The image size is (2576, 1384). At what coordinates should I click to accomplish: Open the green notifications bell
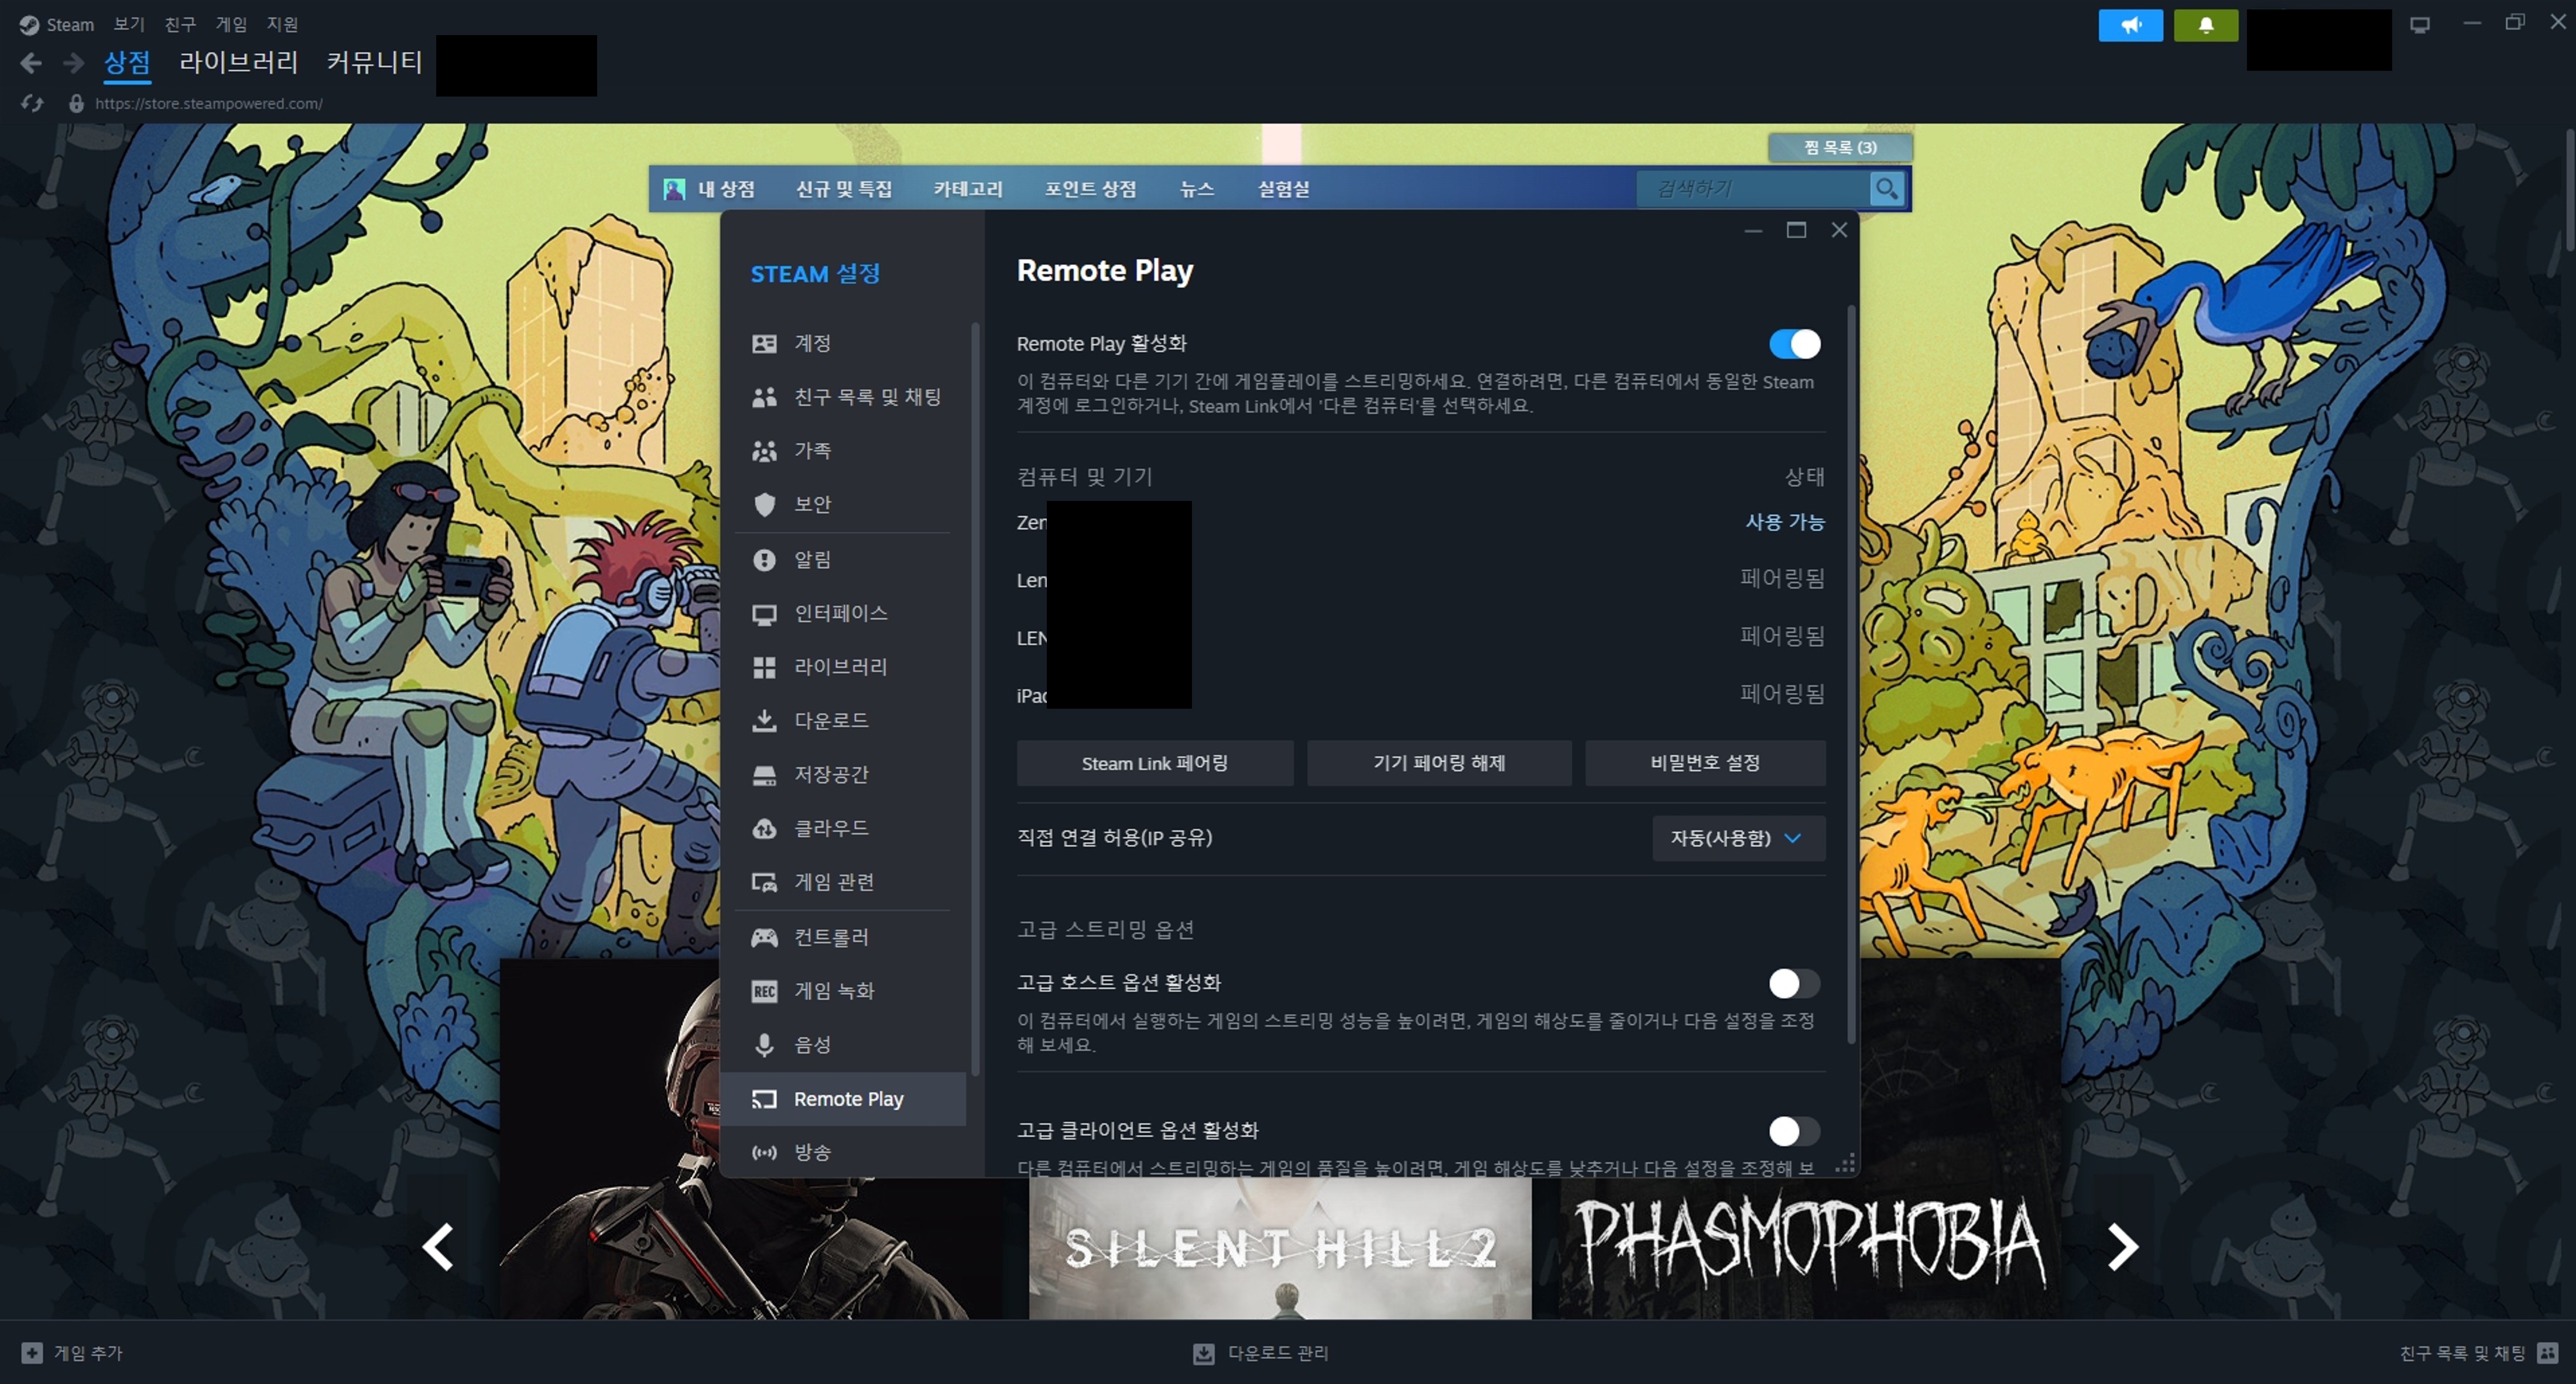(2205, 25)
